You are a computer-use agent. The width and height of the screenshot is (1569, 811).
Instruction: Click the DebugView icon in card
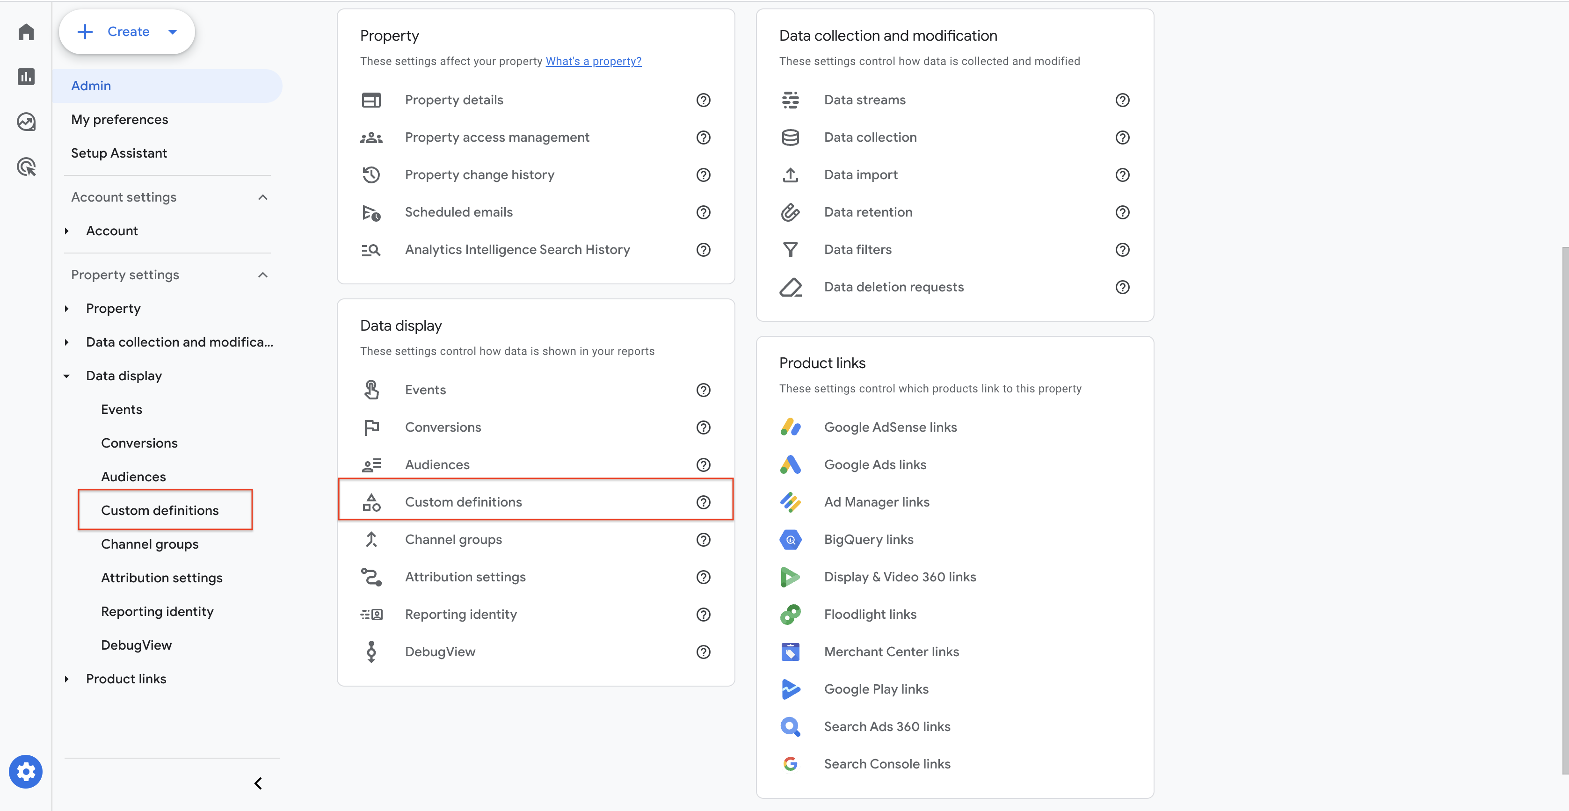click(371, 652)
